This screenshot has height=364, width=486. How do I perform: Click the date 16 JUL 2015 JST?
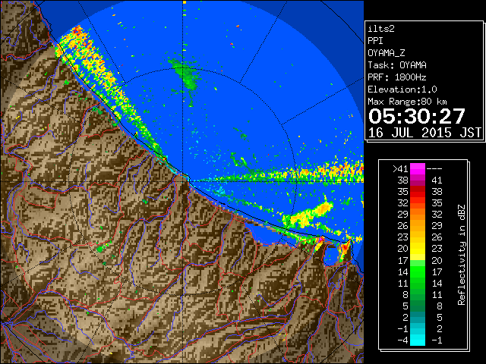424,133
